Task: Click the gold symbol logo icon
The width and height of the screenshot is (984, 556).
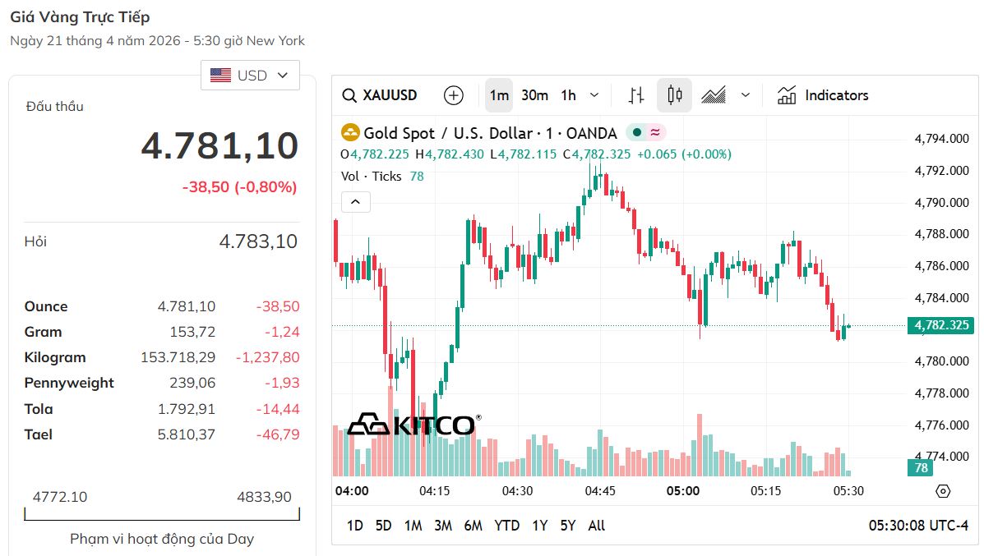Action: click(x=350, y=133)
